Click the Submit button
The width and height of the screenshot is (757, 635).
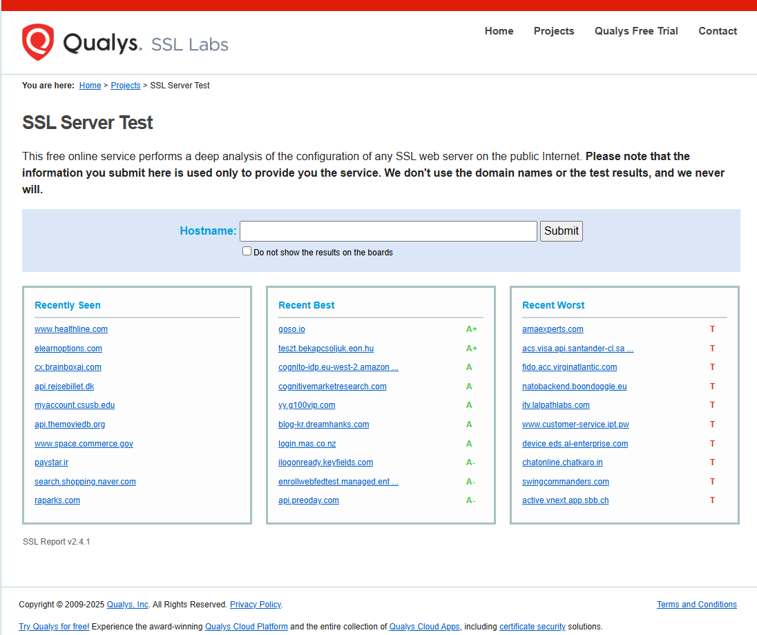point(561,231)
